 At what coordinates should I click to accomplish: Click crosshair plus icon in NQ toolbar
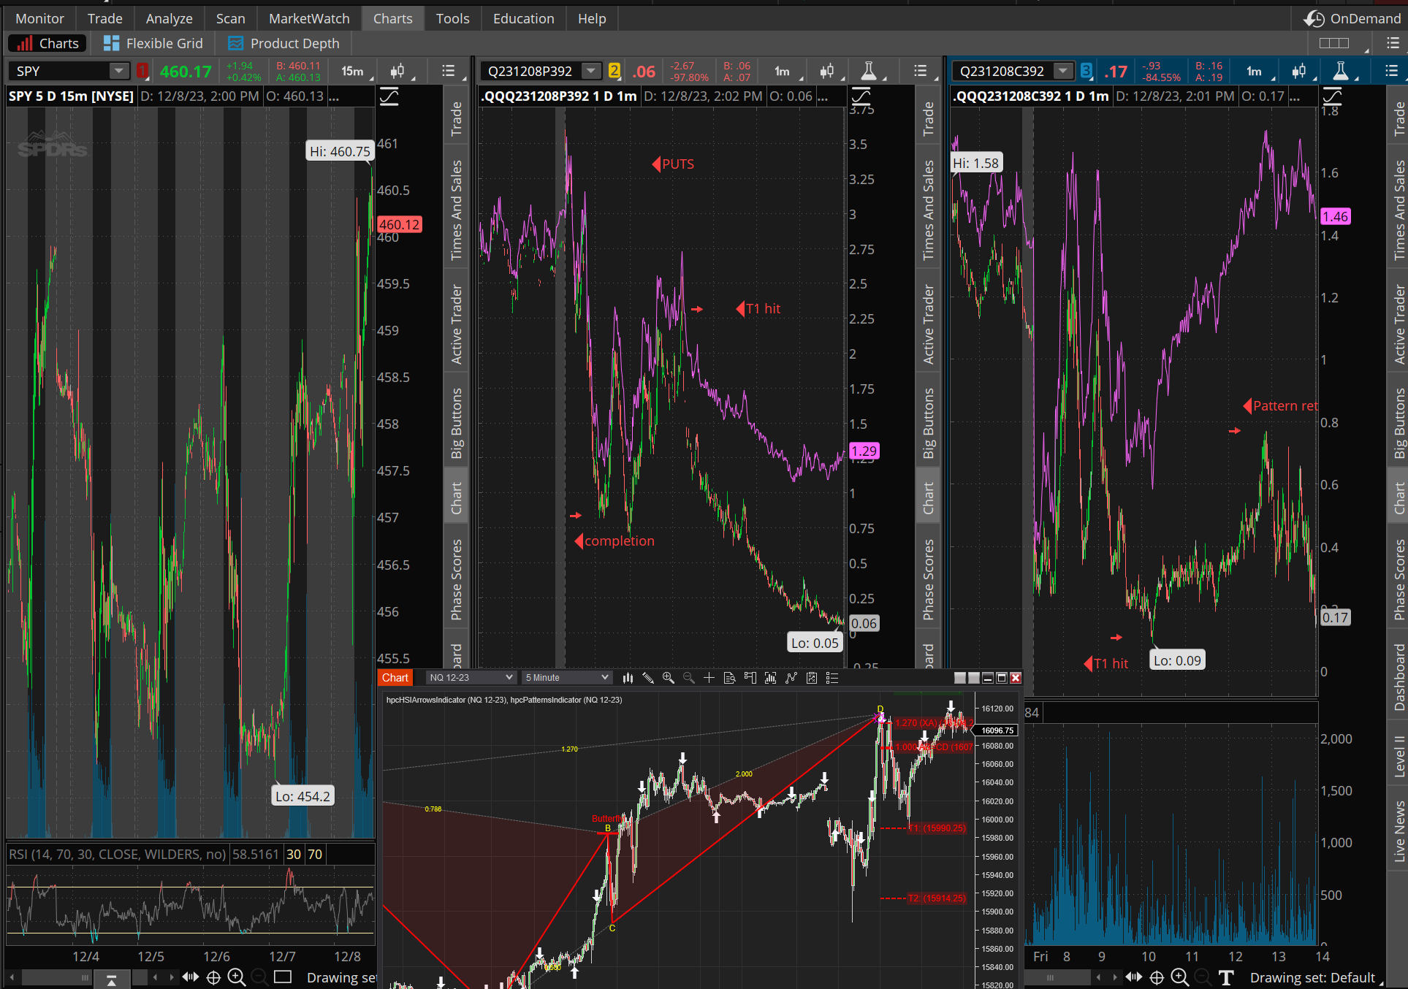coord(709,678)
